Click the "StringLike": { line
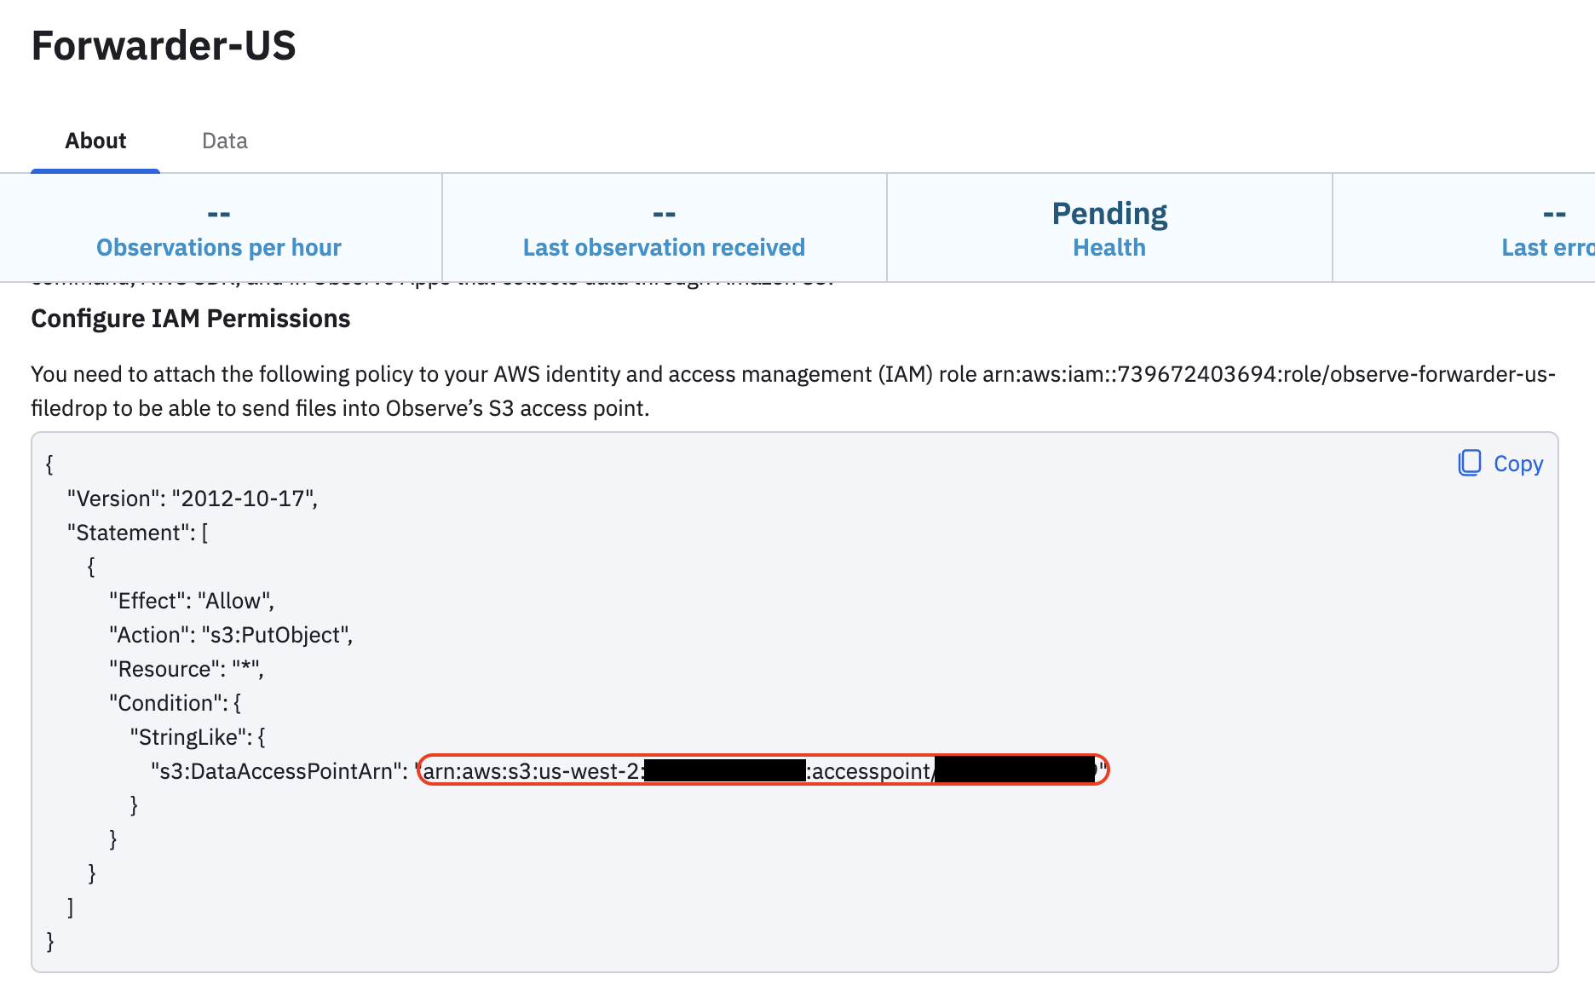1595x997 pixels. click(198, 737)
